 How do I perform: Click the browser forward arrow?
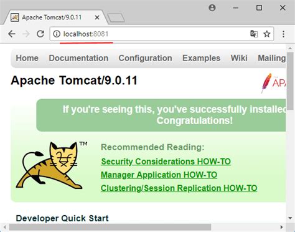(26, 34)
